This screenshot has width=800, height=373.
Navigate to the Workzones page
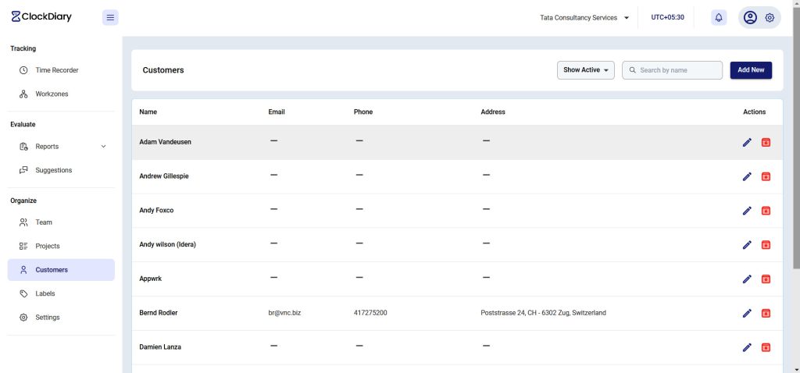pos(52,94)
